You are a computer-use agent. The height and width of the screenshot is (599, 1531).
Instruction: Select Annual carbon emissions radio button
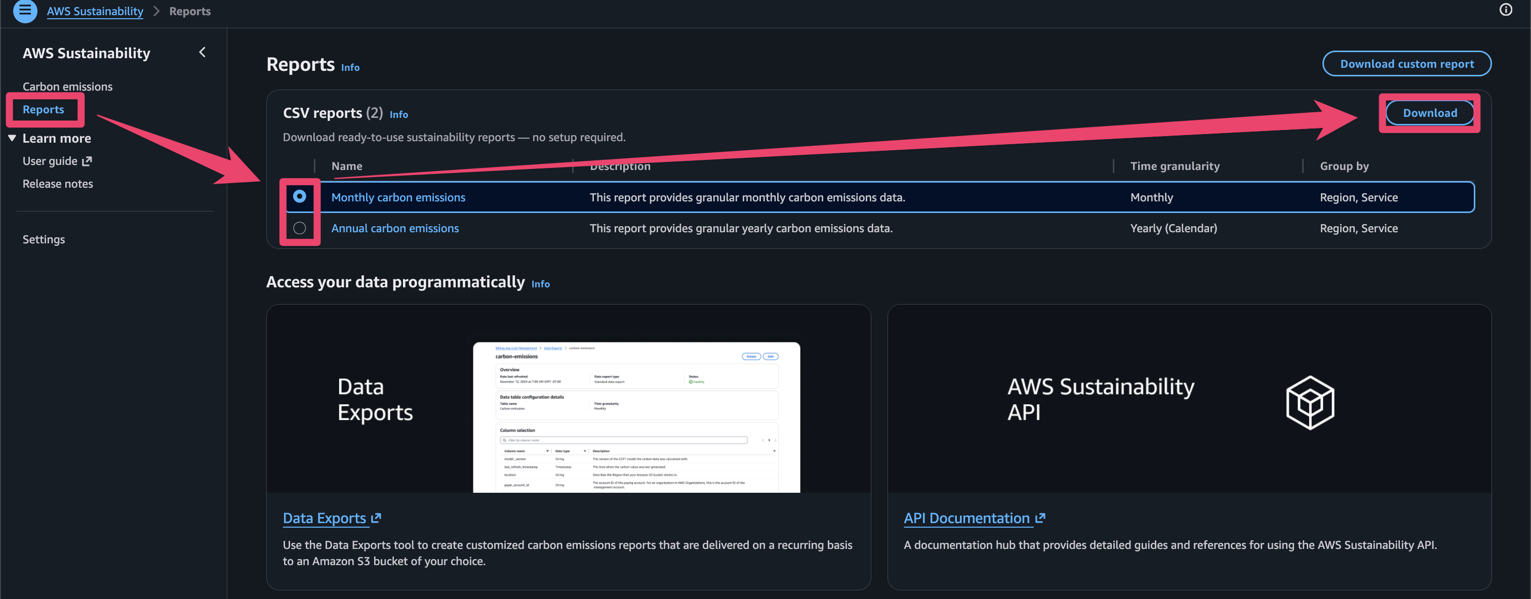pos(300,228)
